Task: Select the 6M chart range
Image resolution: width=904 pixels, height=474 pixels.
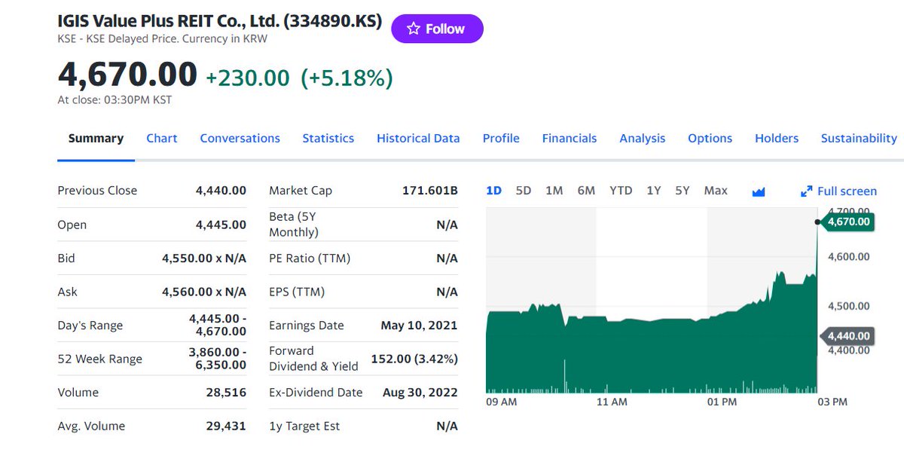Action: click(586, 191)
